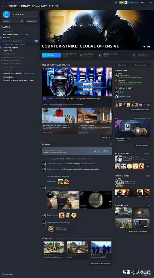Click the blue PLAY button
154x278 pixels.
[x=52, y=55]
